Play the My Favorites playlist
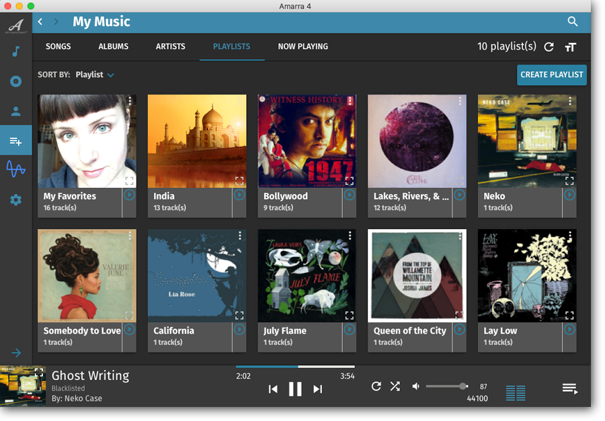The width and height of the screenshot is (605, 421). tap(129, 195)
